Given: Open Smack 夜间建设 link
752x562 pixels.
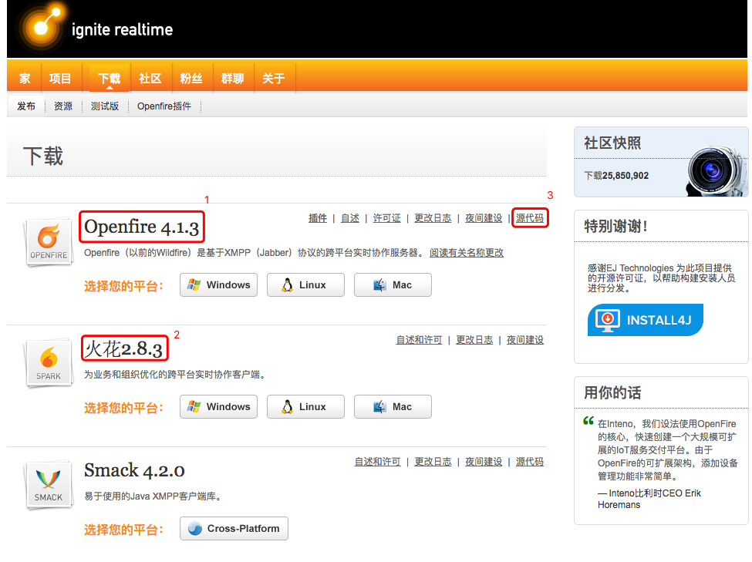Looking at the screenshot, I should pos(484,462).
